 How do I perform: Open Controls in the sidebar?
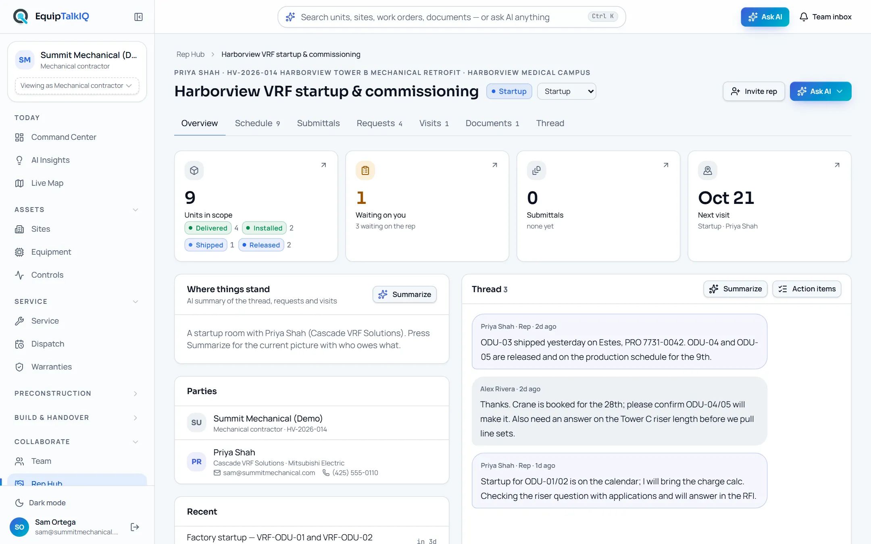pos(77,275)
